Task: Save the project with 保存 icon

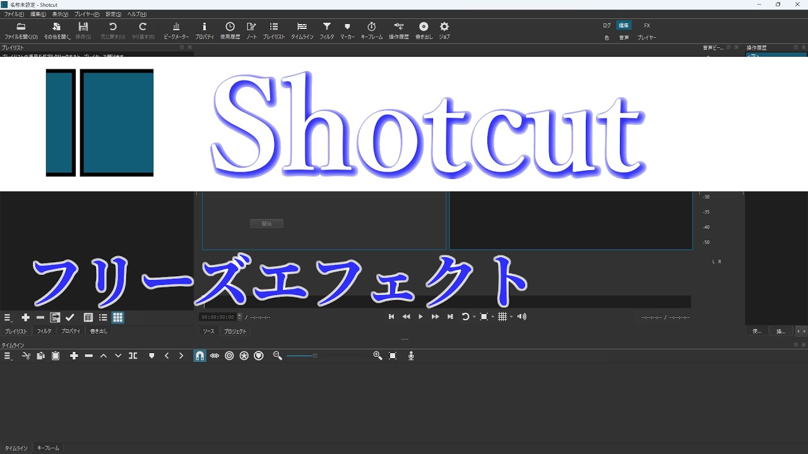Action: 83,30
